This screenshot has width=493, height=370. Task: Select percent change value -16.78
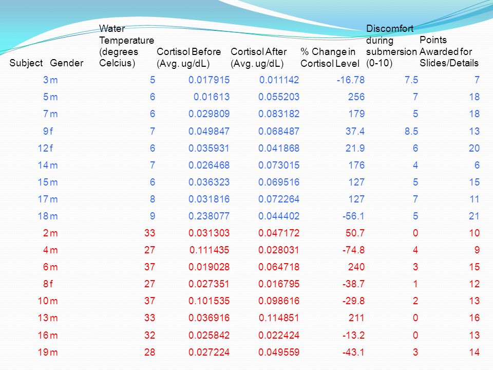point(351,80)
